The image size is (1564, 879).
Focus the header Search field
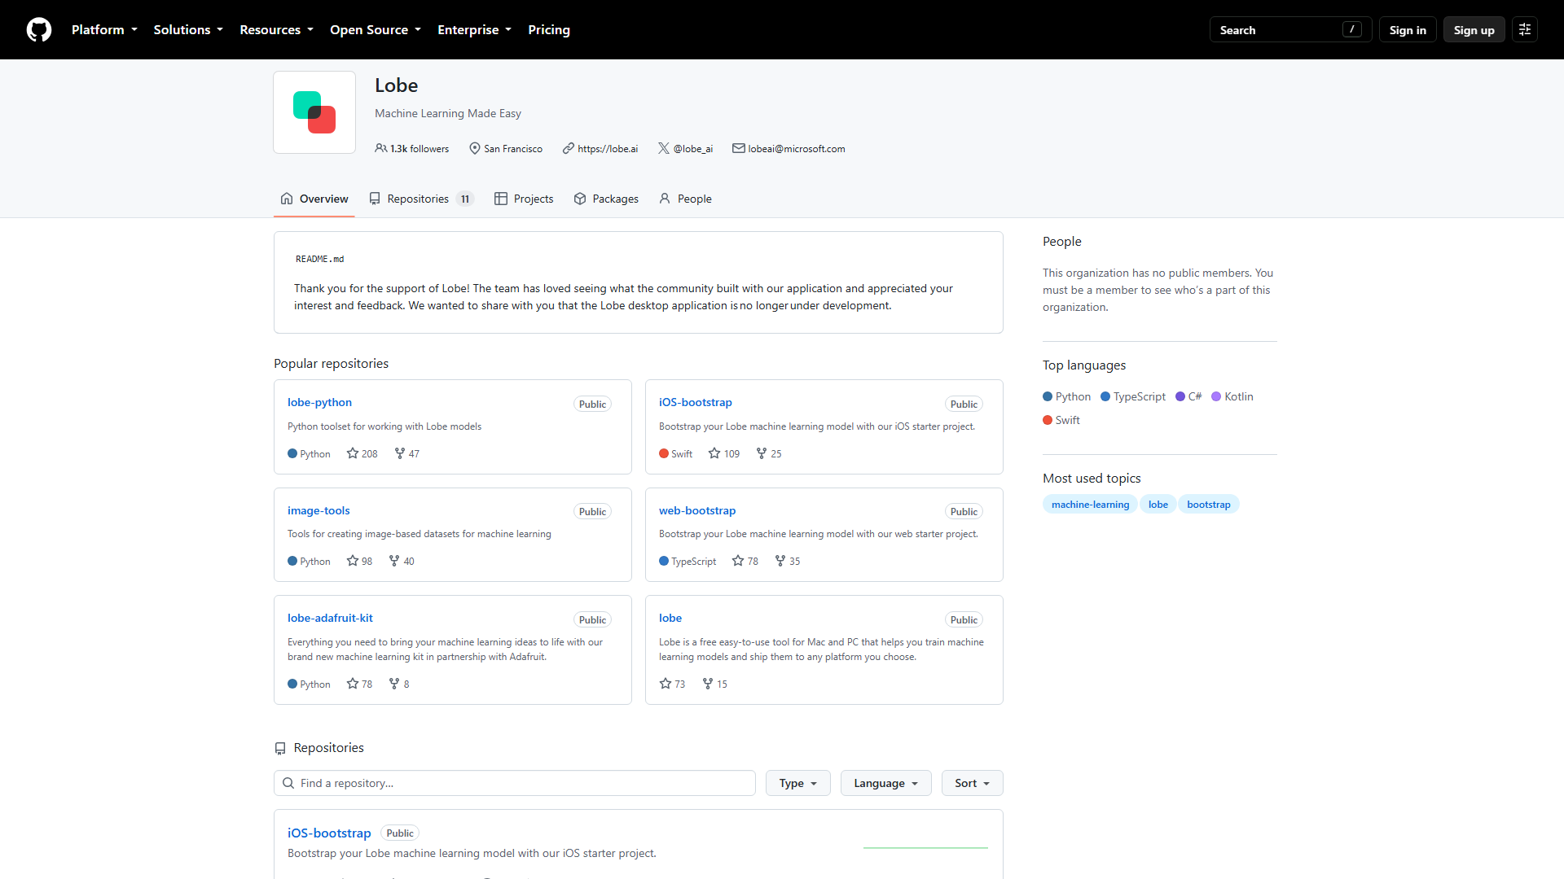[1290, 30]
